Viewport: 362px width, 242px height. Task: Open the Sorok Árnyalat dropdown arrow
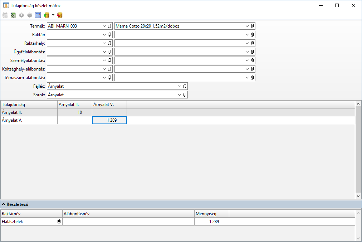[179, 95]
